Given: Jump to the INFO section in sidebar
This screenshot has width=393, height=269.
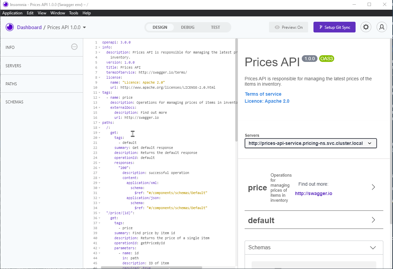Looking at the screenshot, I should click(41, 48).
